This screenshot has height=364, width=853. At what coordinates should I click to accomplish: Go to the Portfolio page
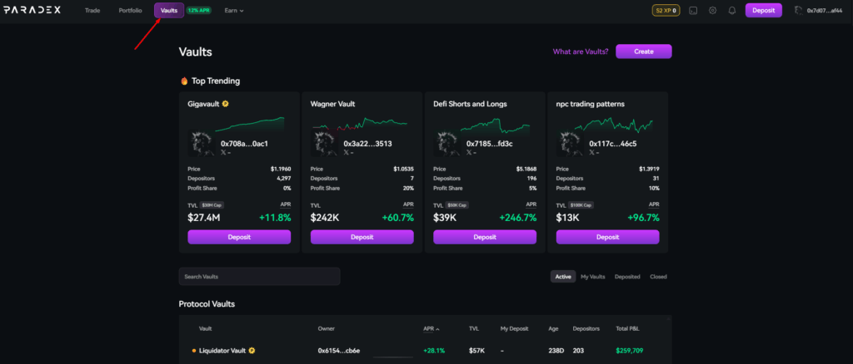(x=131, y=10)
